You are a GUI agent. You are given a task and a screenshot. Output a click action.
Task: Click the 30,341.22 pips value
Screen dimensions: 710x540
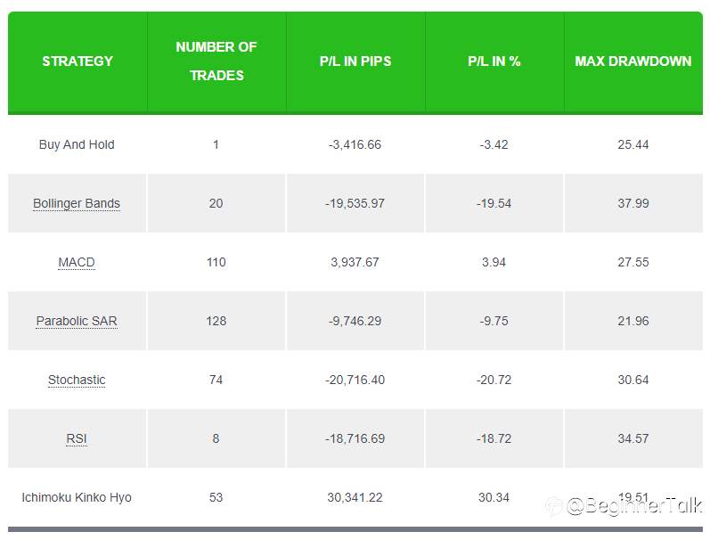pyautogui.click(x=355, y=497)
